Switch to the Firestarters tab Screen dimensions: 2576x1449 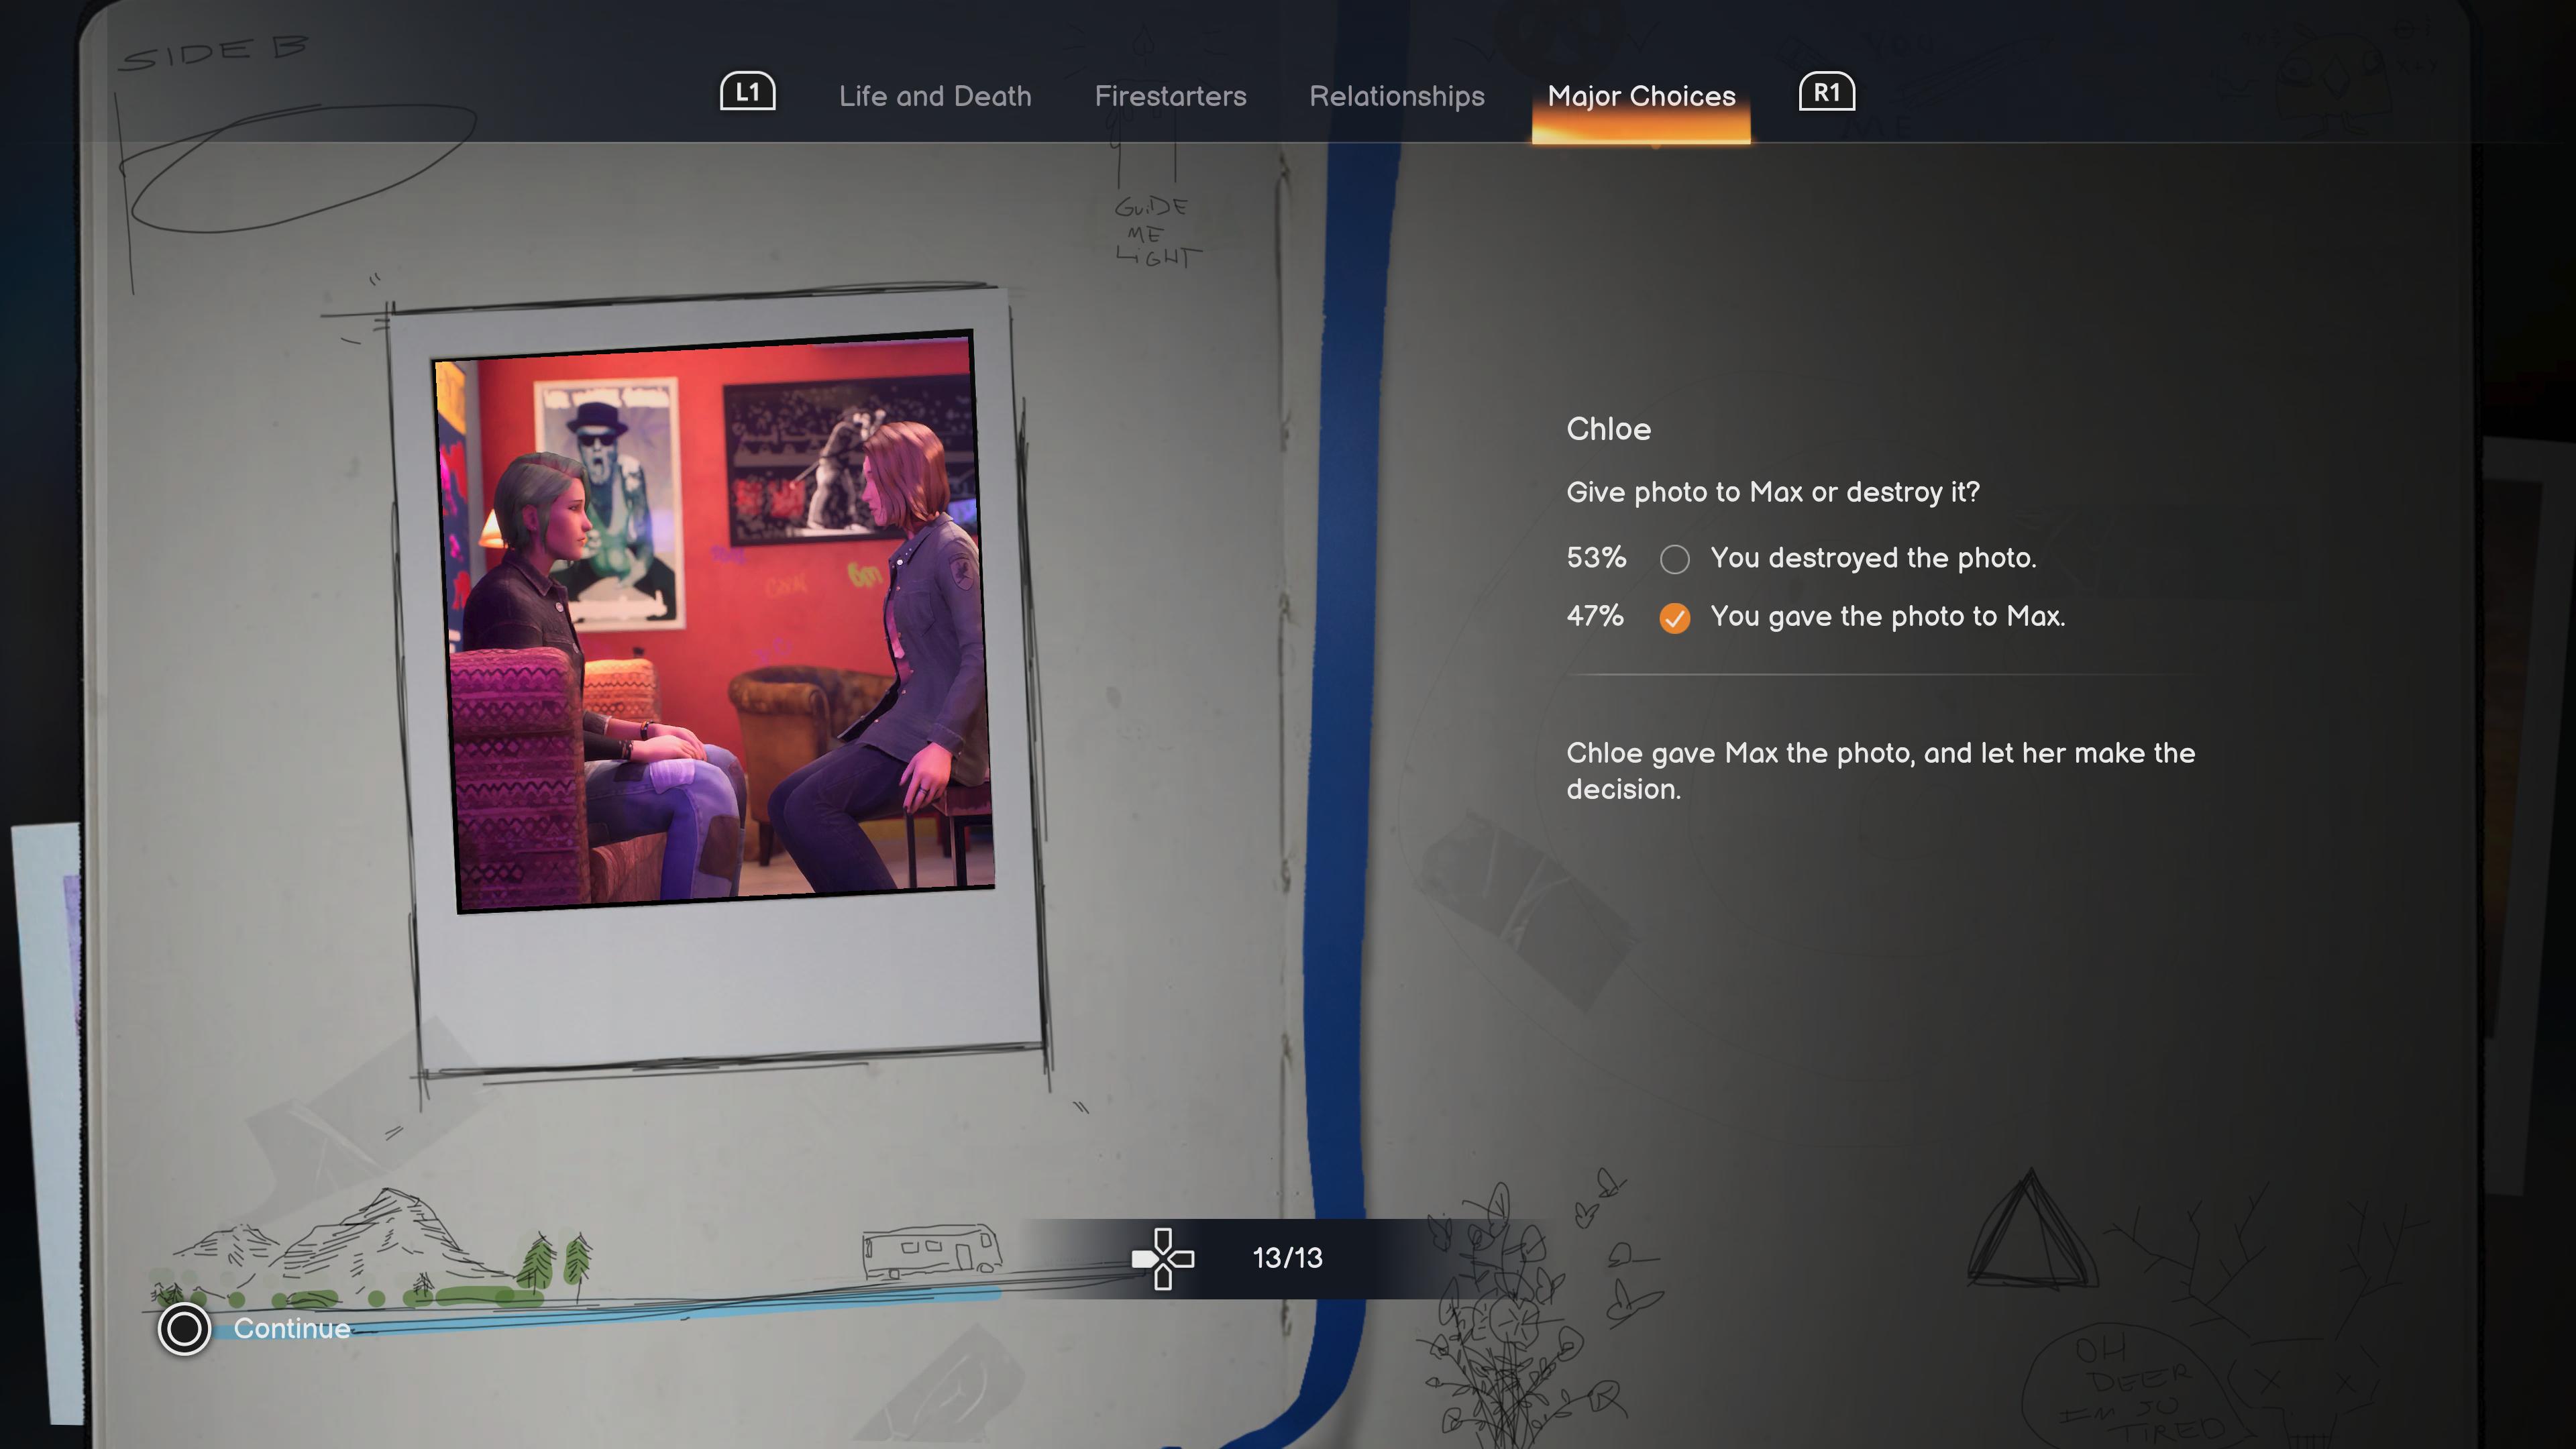tap(1170, 96)
